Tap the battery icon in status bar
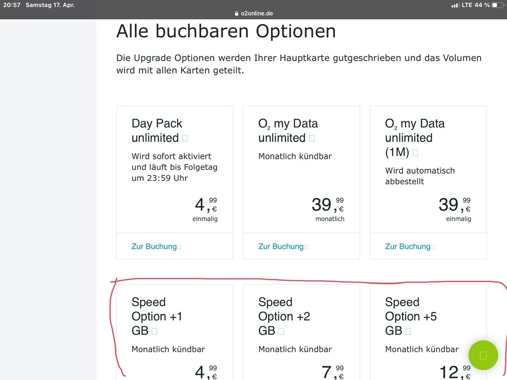 coord(497,5)
